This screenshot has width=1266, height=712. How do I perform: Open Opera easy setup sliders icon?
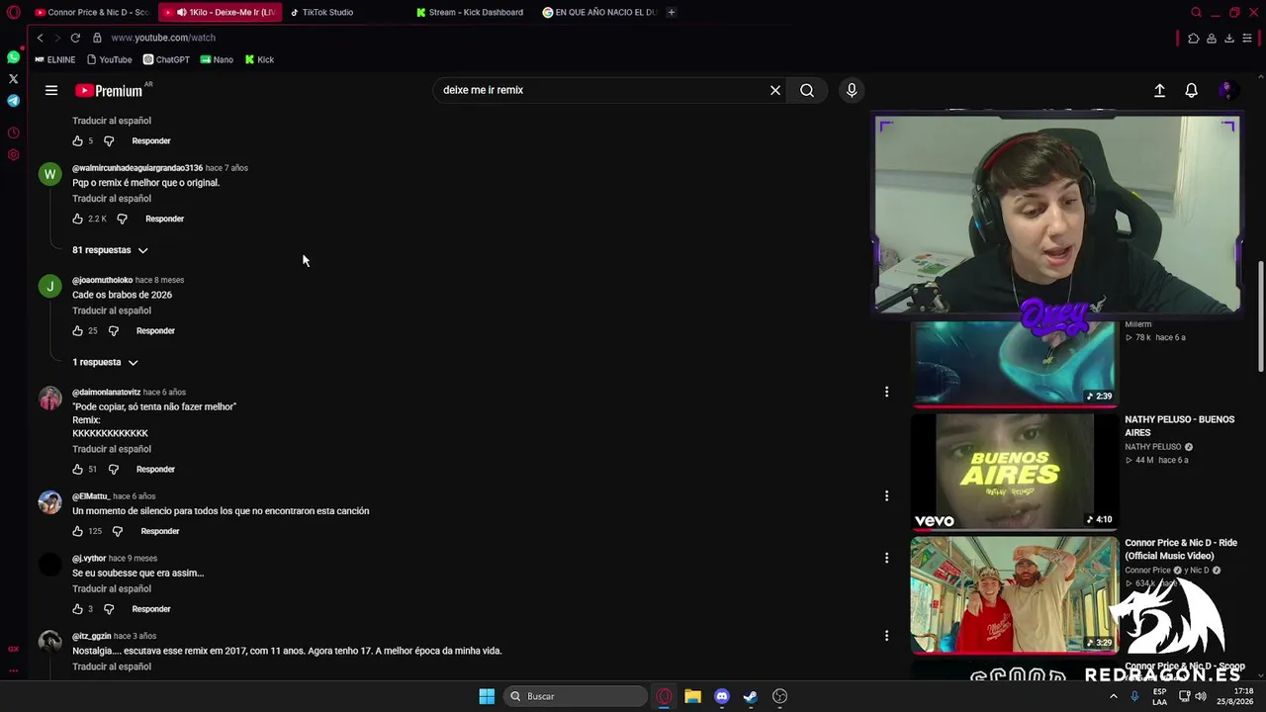pos(1247,39)
